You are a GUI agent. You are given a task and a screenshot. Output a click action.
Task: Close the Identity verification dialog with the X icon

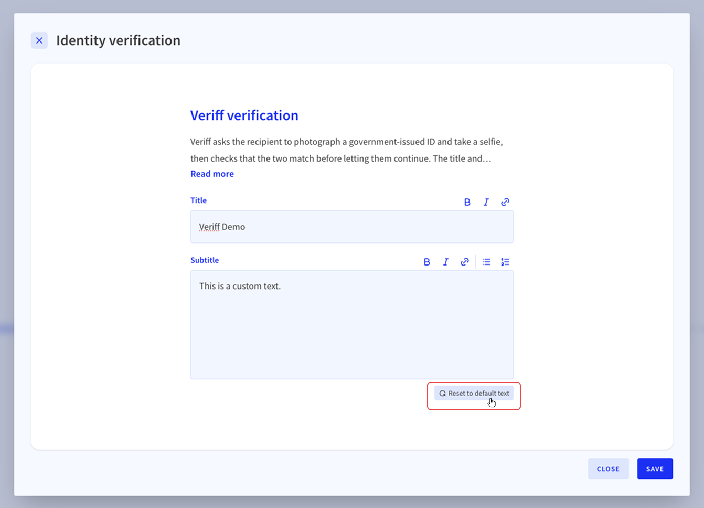39,40
